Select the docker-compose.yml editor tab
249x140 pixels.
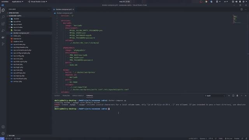coord(64,9)
